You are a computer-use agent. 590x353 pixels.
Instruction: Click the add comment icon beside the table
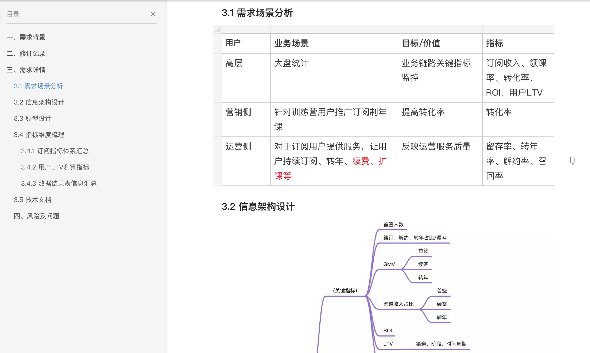pyautogui.click(x=574, y=161)
